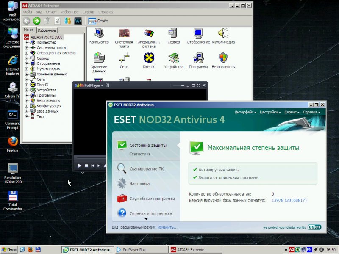Open the Устройства icon in main pane
Viewport: 339px width, 254px height.
[174, 61]
